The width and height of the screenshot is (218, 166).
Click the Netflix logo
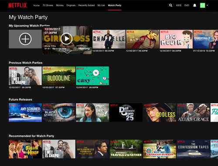pyautogui.click(x=17, y=5)
